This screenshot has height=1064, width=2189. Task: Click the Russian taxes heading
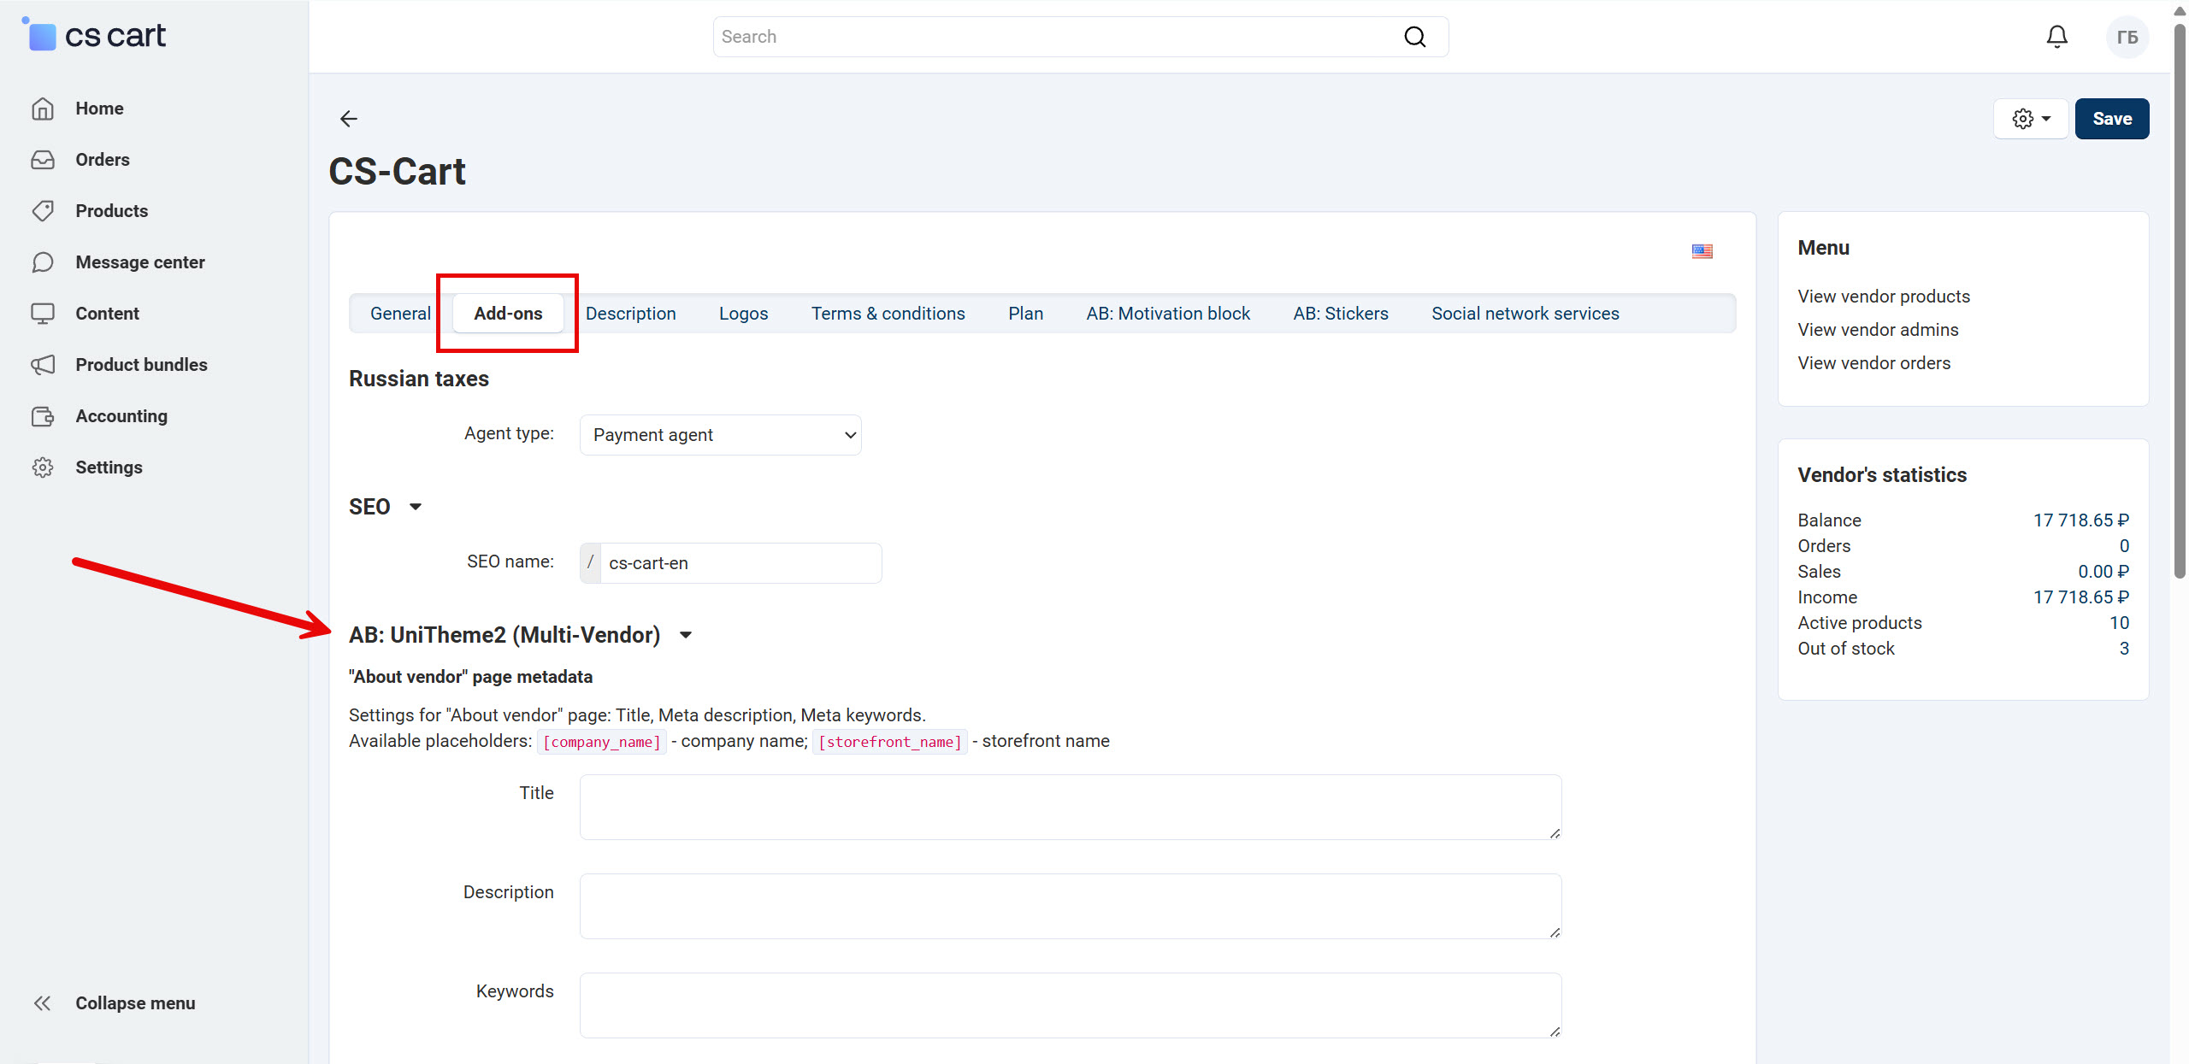[x=419, y=379]
